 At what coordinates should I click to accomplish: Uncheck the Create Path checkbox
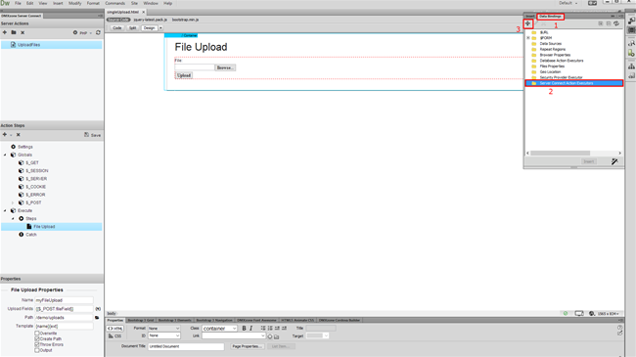pos(37,338)
